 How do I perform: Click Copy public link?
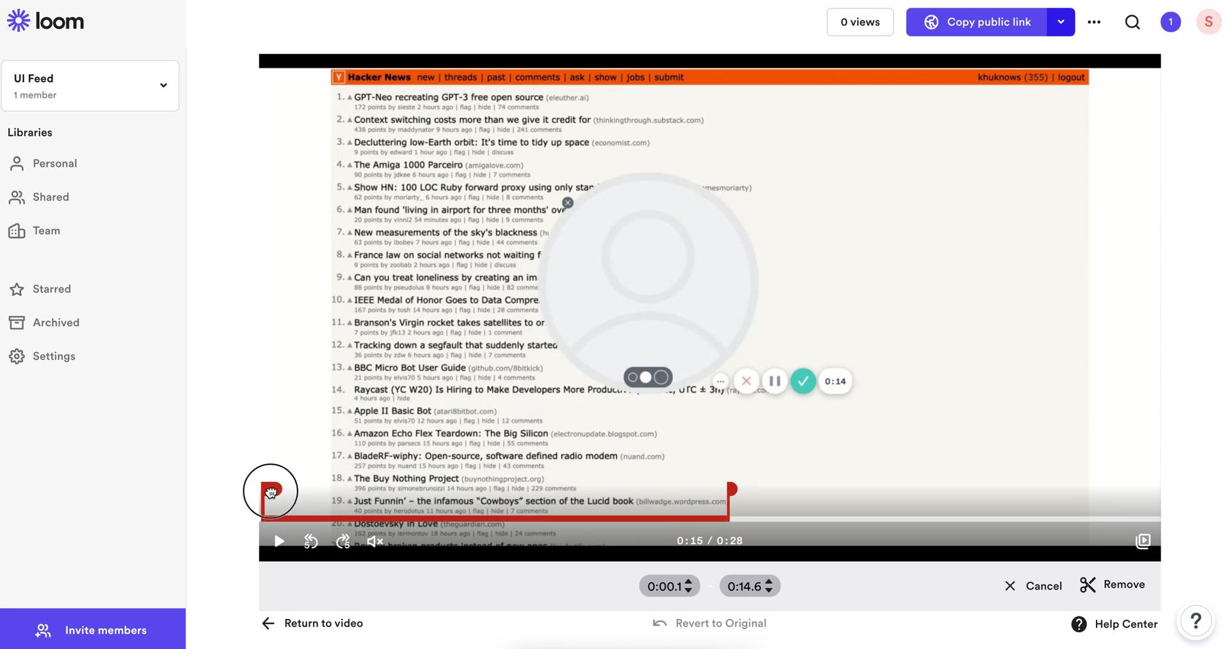point(976,22)
